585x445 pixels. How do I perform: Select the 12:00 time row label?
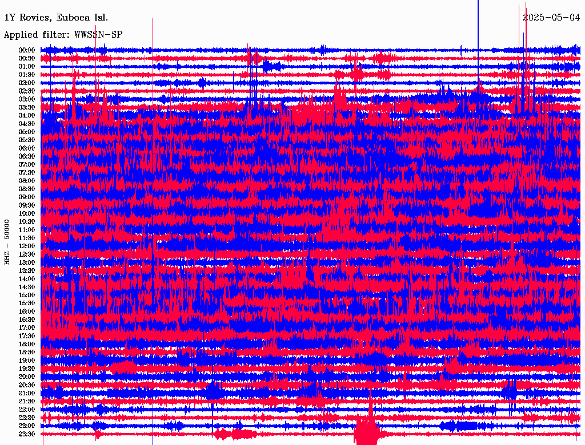pyautogui.click(x=27, y=246)
